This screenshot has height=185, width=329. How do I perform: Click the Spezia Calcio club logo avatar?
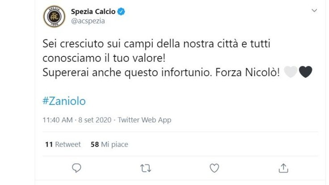pos(54,16)
